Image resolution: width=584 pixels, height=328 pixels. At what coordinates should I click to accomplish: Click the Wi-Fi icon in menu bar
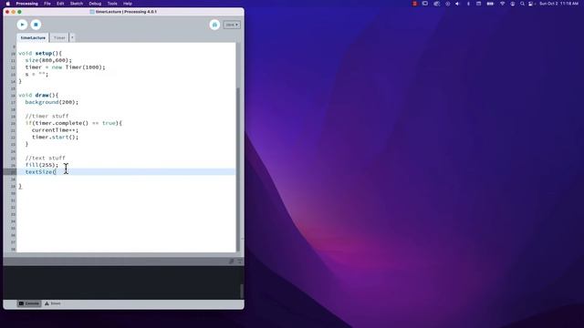tap(502, 4)
